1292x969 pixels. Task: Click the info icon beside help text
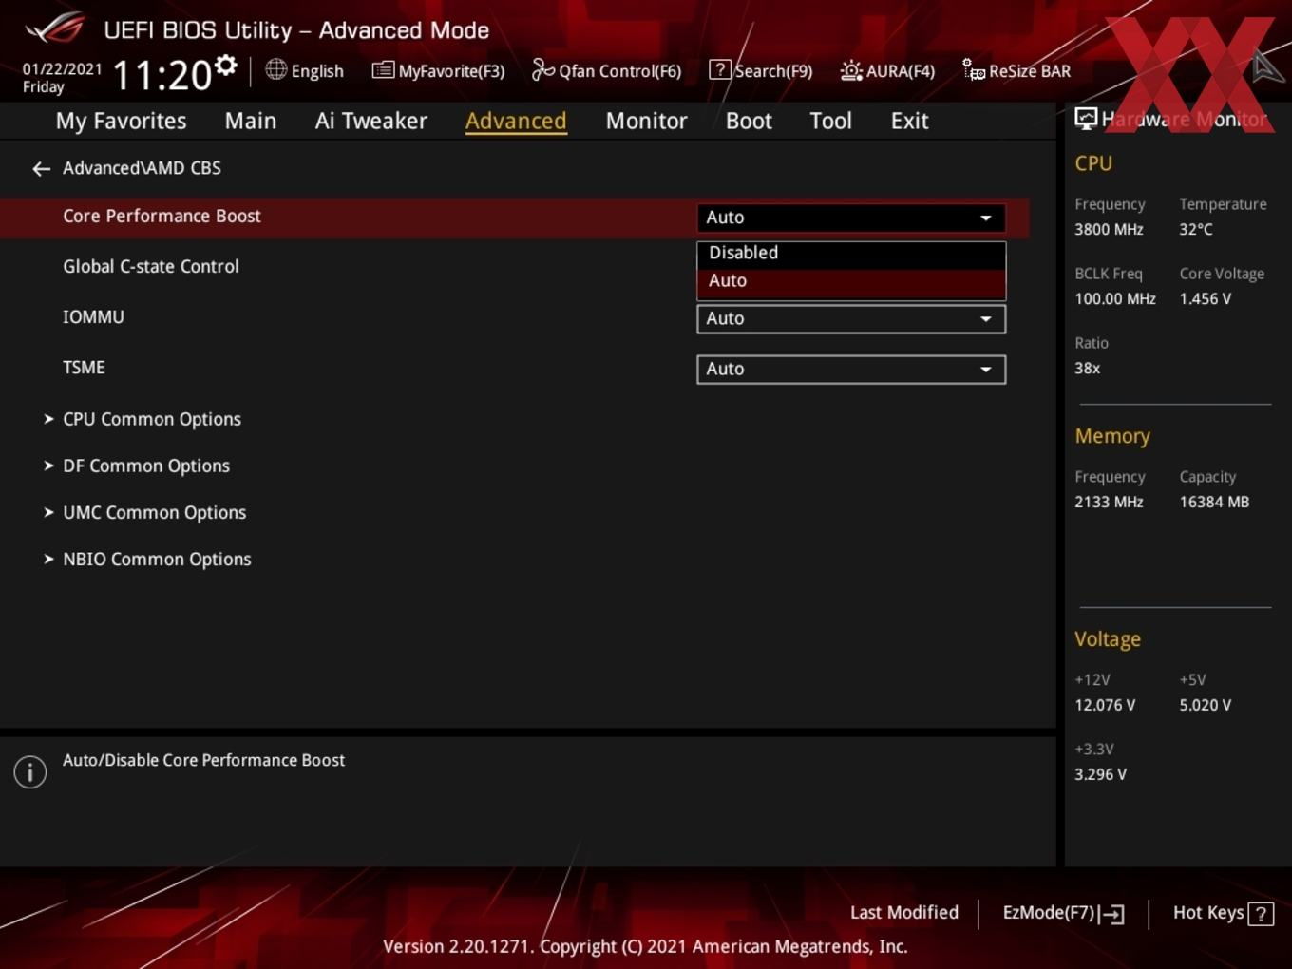[x=30, y=772]
